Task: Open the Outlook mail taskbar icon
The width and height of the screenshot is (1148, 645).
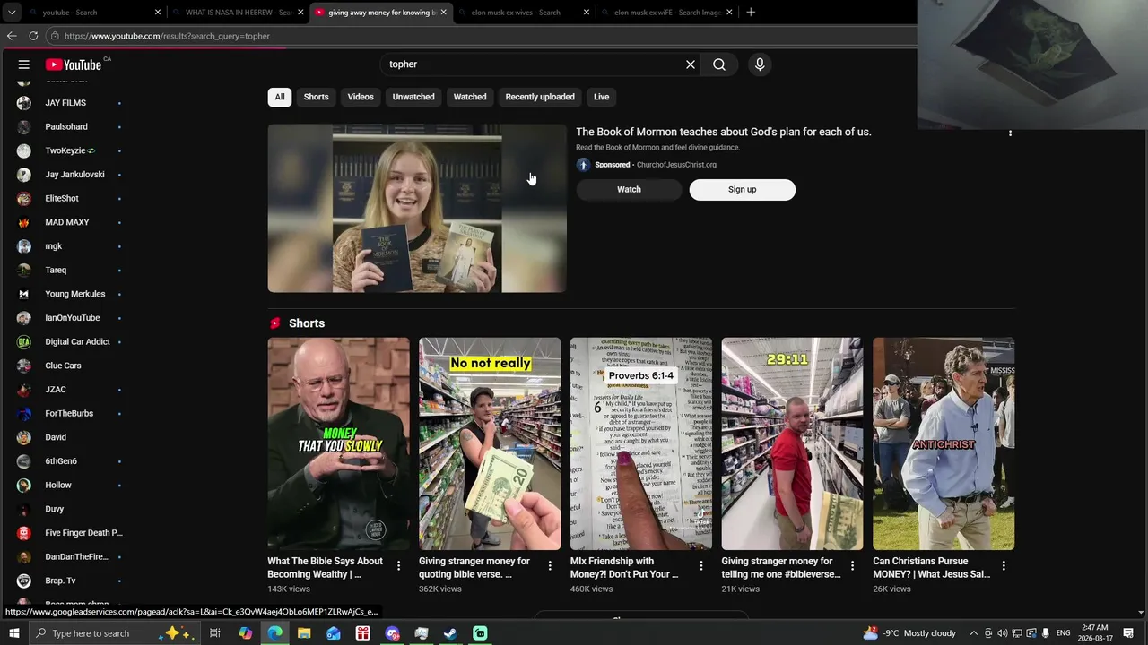Action: [334, 633]
